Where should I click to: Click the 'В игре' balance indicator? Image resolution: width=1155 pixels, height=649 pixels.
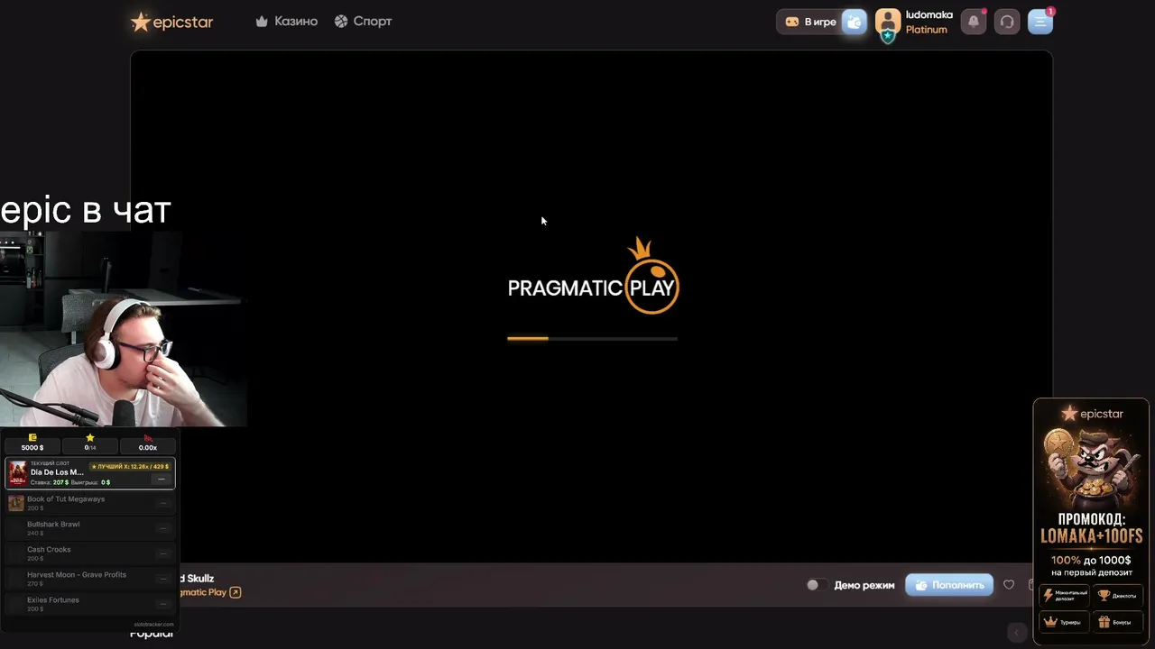pos(810,22)
